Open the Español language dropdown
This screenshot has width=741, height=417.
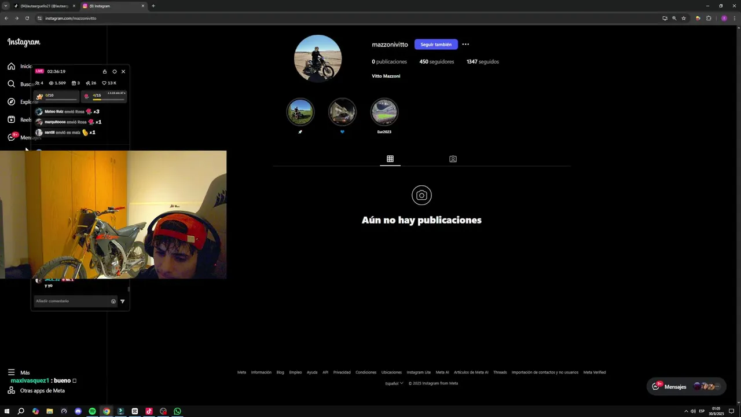[x=394, y=383]
